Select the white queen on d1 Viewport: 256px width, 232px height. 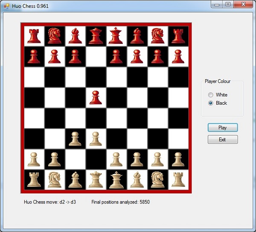pyautogui.click(x=96, y=180)
